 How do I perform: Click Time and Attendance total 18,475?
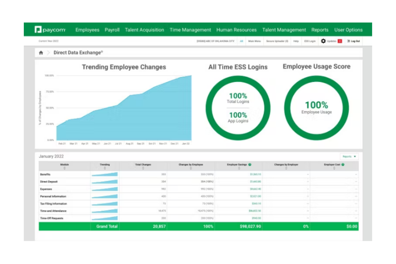point(162,211)
